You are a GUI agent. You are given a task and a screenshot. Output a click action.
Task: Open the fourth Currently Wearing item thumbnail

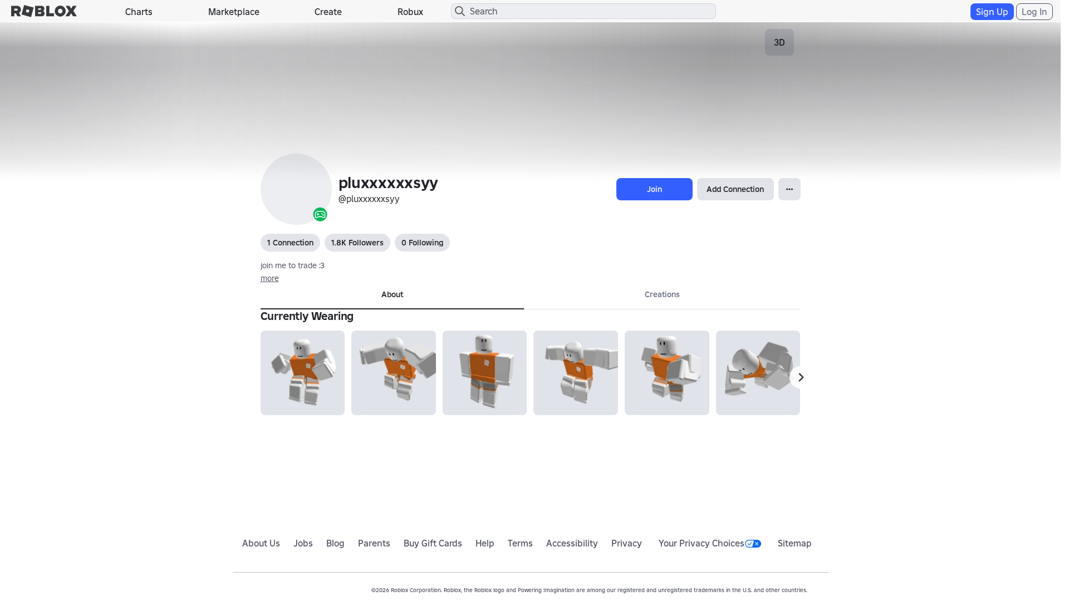(576, 373)
